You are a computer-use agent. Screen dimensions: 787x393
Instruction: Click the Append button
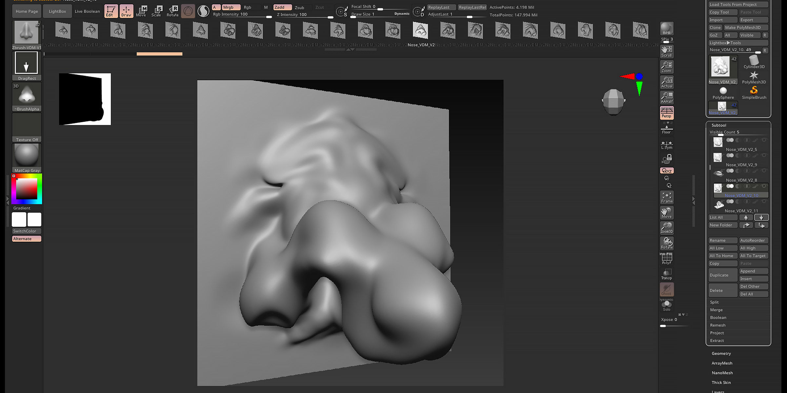[x=754, y=271]
